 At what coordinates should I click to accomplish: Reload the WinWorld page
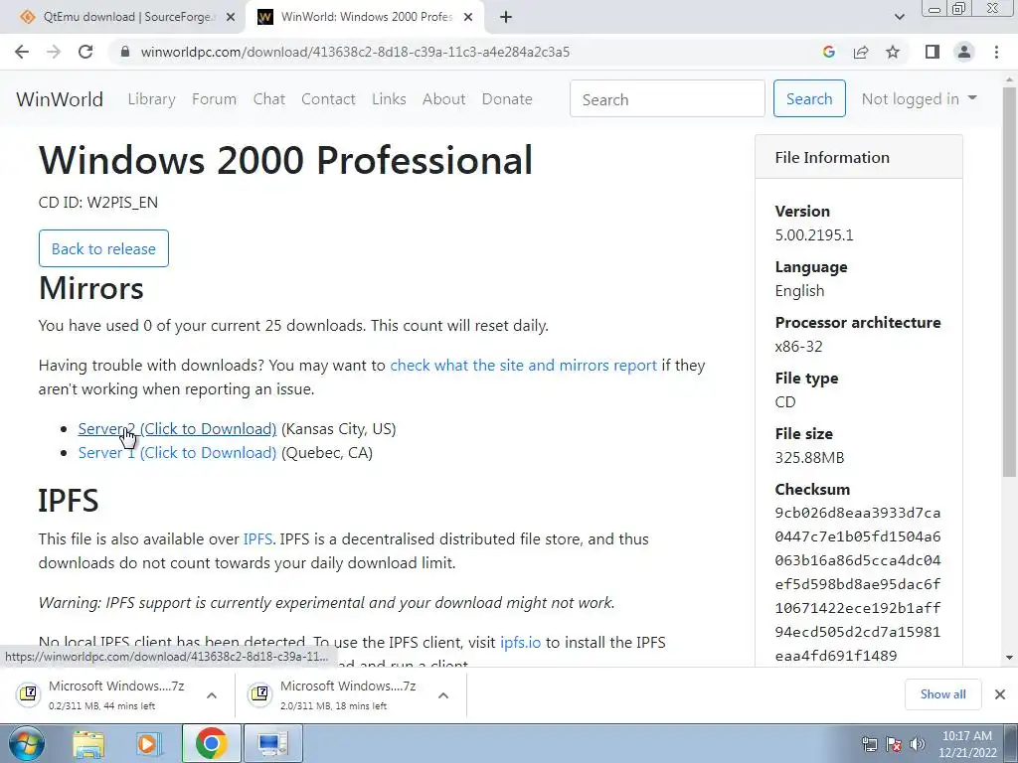click(85, 52)
